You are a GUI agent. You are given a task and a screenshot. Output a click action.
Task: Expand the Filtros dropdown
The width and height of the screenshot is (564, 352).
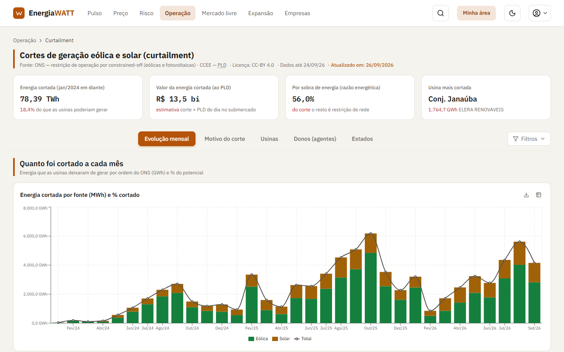point(529,139)
